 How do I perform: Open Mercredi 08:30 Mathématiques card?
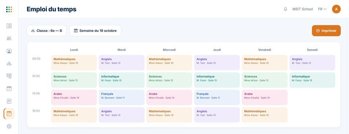pyautogui.click(x=169, y=63)
